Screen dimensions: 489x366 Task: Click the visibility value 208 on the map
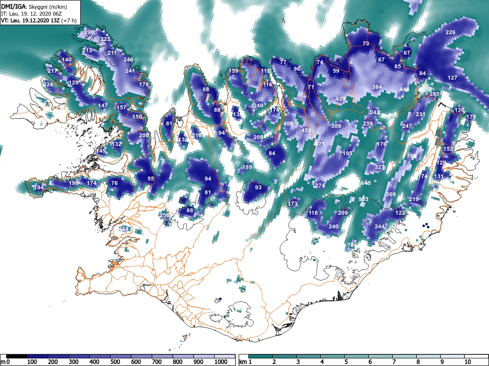(258, 137)
